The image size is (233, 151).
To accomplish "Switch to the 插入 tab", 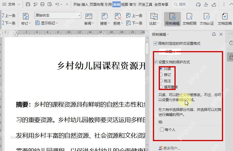I will 85,5.
